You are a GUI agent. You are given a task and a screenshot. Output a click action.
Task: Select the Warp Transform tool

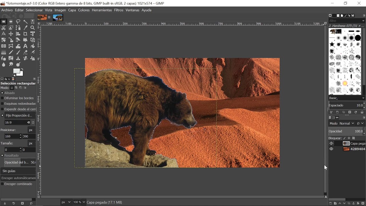click(x=18, y=46)
